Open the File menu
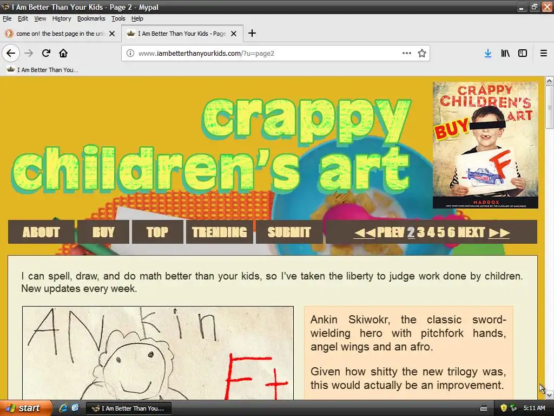 pyautogui.click(x=7, y=18)
